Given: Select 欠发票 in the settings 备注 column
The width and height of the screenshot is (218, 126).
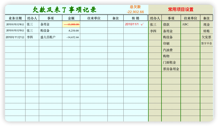Looking at the screenshot, I should [206, 37].
